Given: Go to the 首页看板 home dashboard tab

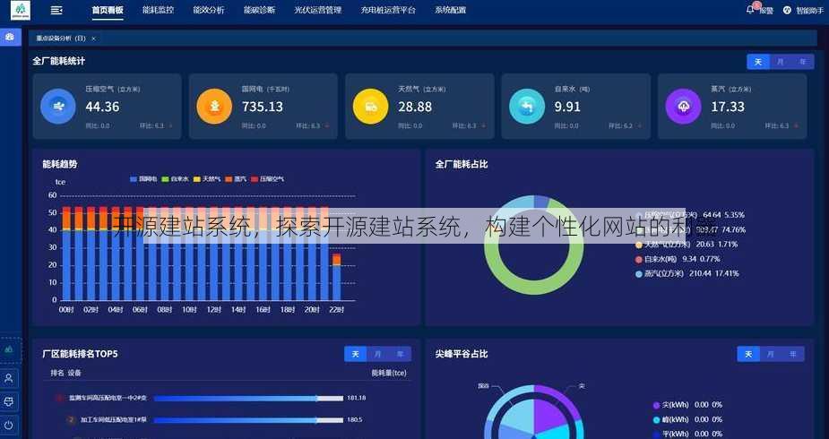Looking at the screenshot, I should 108,10.
